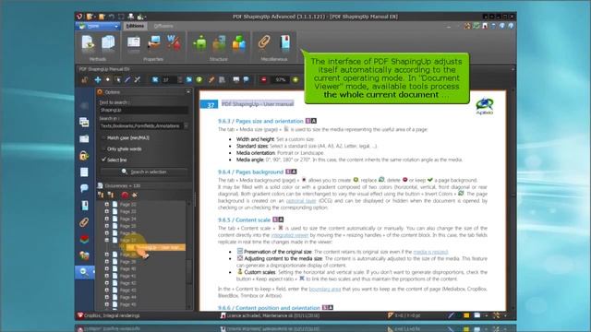
Task: Expand the Page 41 results node
Action: 107,276
